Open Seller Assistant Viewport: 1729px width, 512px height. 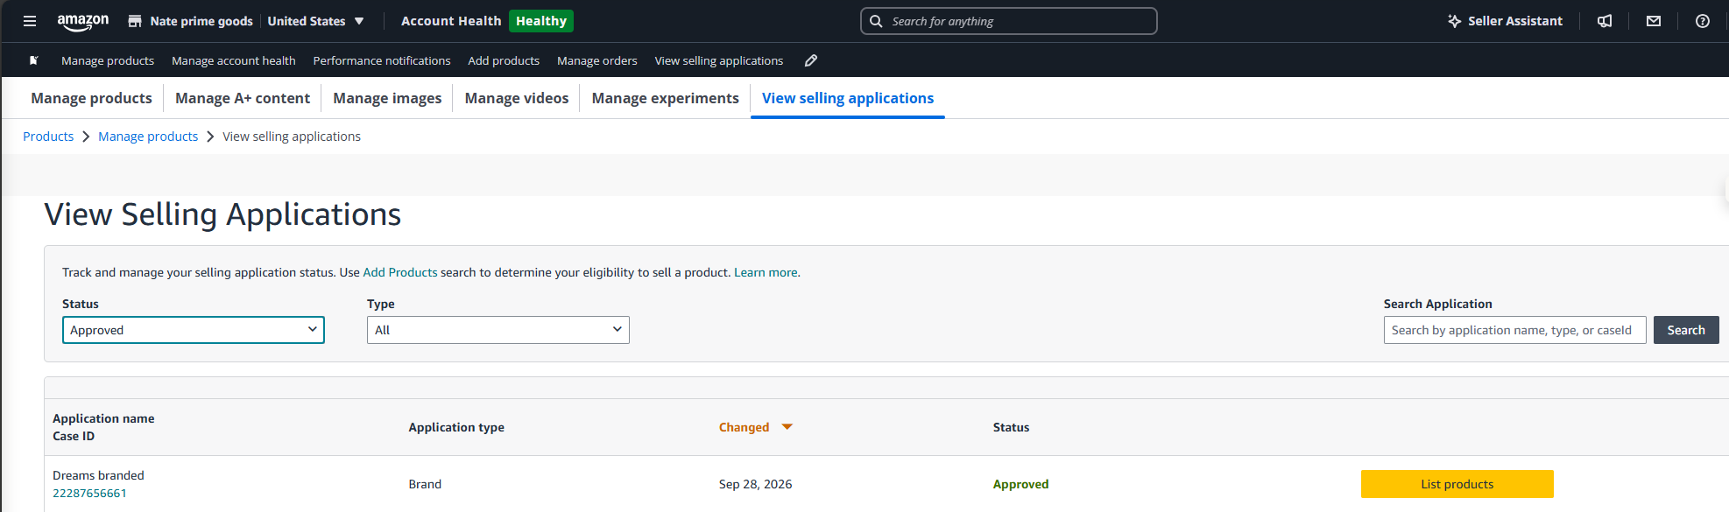click(x=1505, y=21)
